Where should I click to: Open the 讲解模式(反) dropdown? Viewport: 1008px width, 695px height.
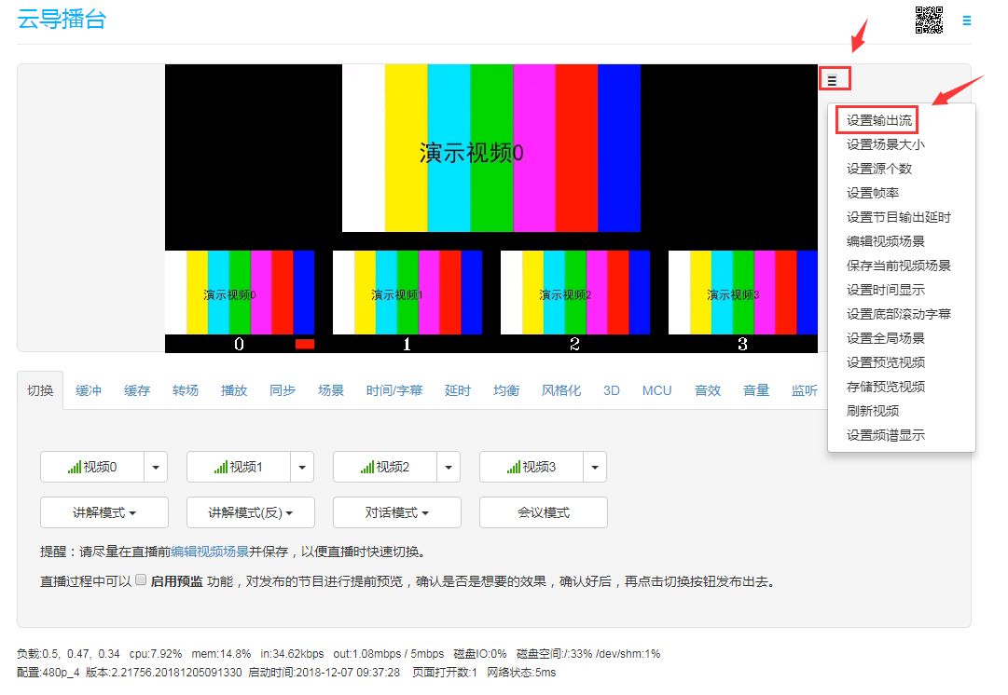point(251,512)
